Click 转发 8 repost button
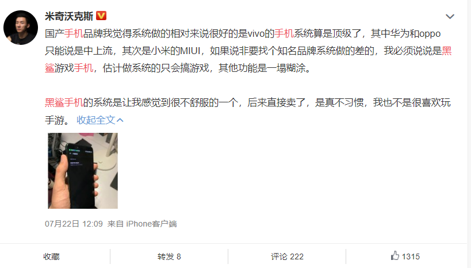Screen dimensions: 471x268 click(169, 256)
